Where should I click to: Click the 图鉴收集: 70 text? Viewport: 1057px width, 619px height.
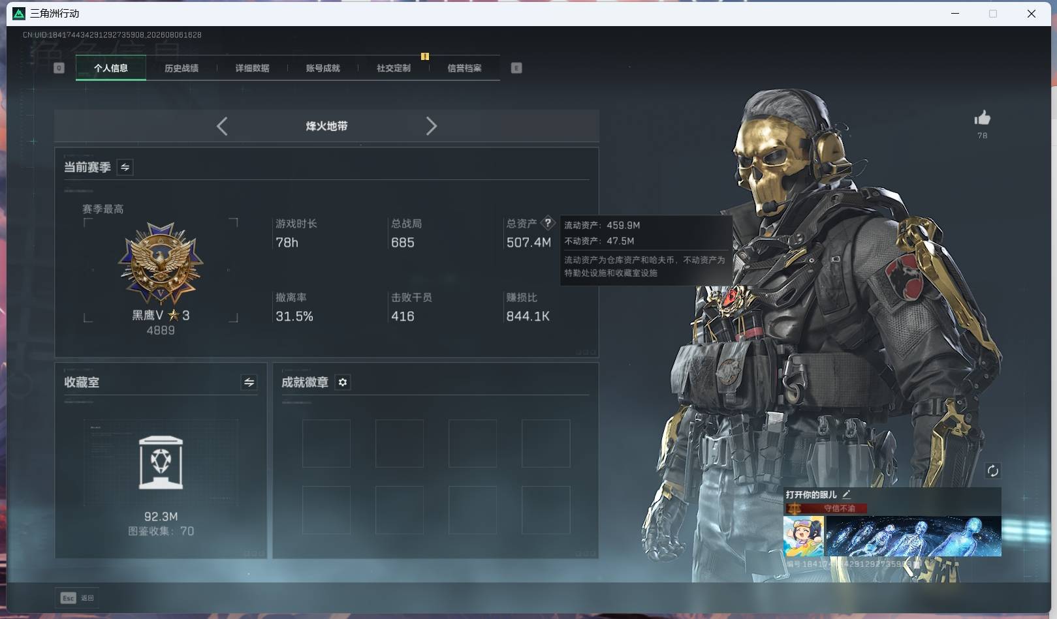click(x=161, y=531)
